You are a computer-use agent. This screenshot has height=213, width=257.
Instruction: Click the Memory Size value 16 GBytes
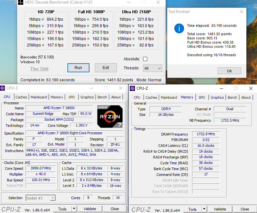[166, 115]
